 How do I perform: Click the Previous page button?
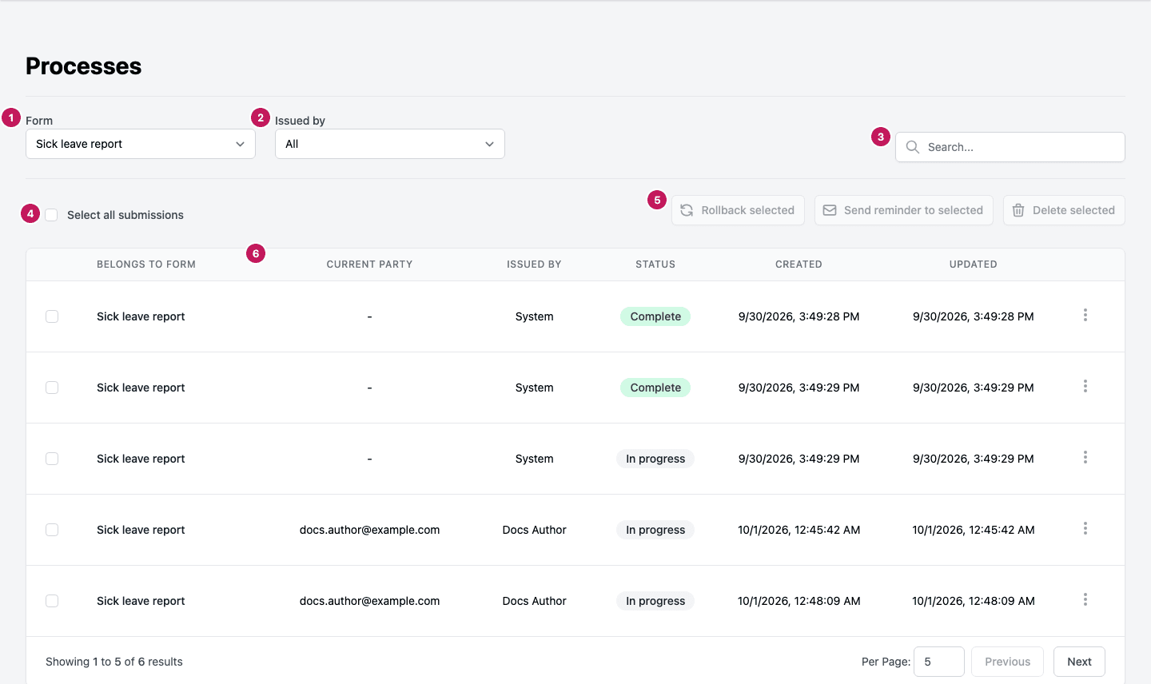pyautogui.click(x=1007, y=662)
